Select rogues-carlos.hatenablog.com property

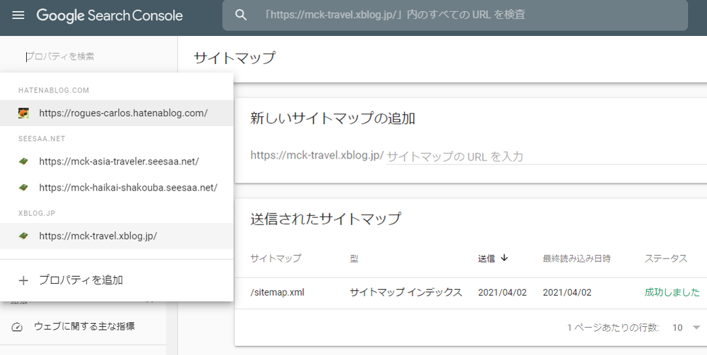pyautogui.click(x=116, y=113)
